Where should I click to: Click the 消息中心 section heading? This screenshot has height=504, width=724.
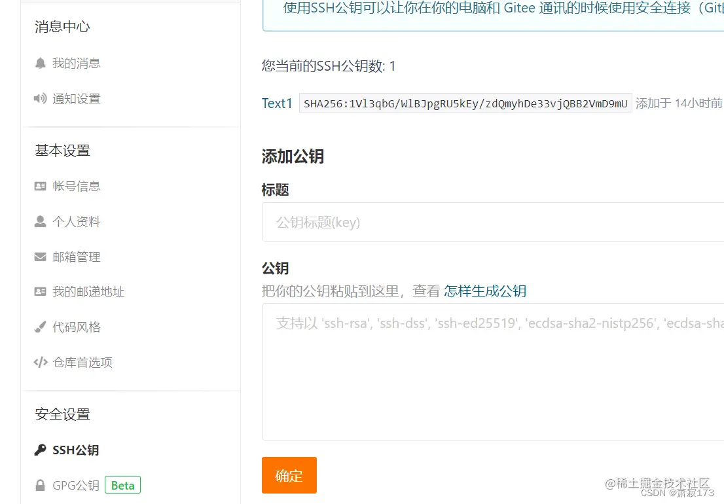62,27
